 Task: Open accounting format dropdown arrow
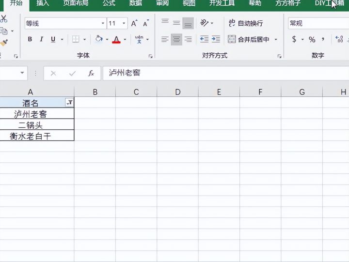pyautogui.click(x=302, y=40)
